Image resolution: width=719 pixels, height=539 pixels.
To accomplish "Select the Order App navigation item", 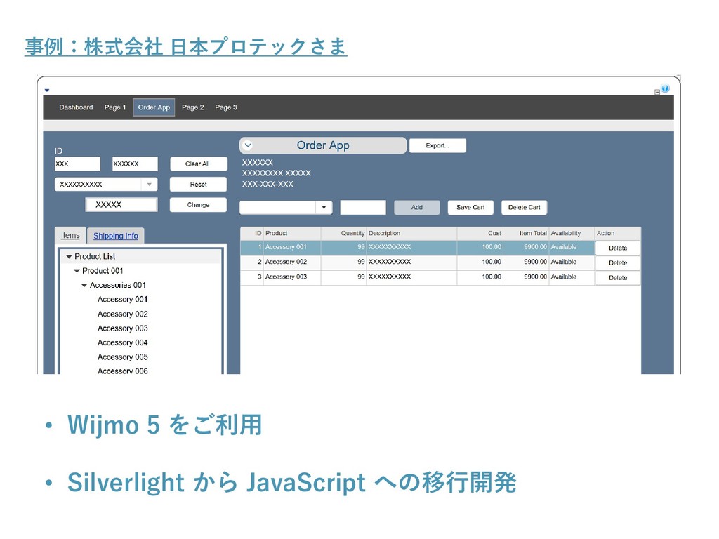I will (x=154, y=107).
